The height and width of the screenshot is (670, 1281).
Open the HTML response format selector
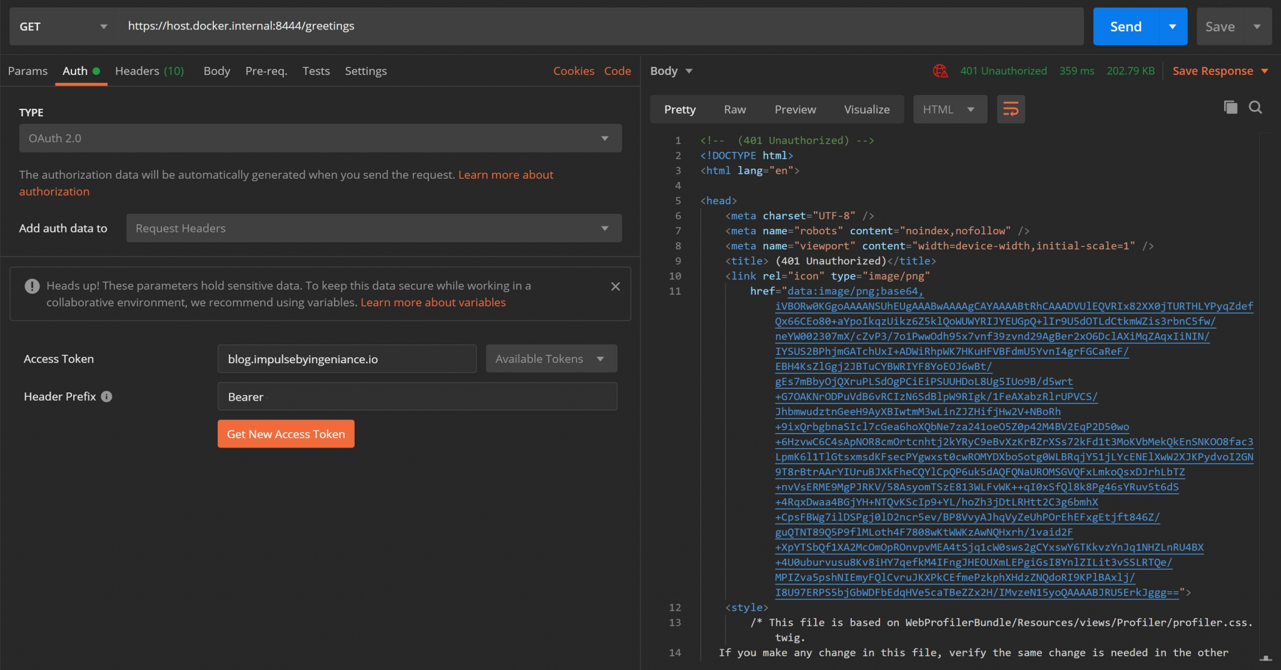pos(949,109)
